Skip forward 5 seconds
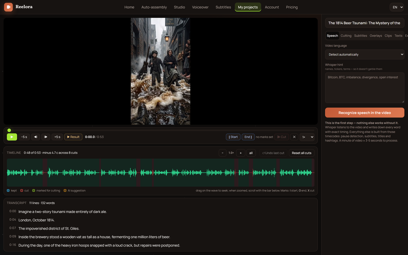The image size is (408, 255). (x=57, y=137)
